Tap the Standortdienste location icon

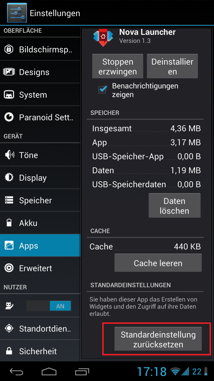(9, 328)
